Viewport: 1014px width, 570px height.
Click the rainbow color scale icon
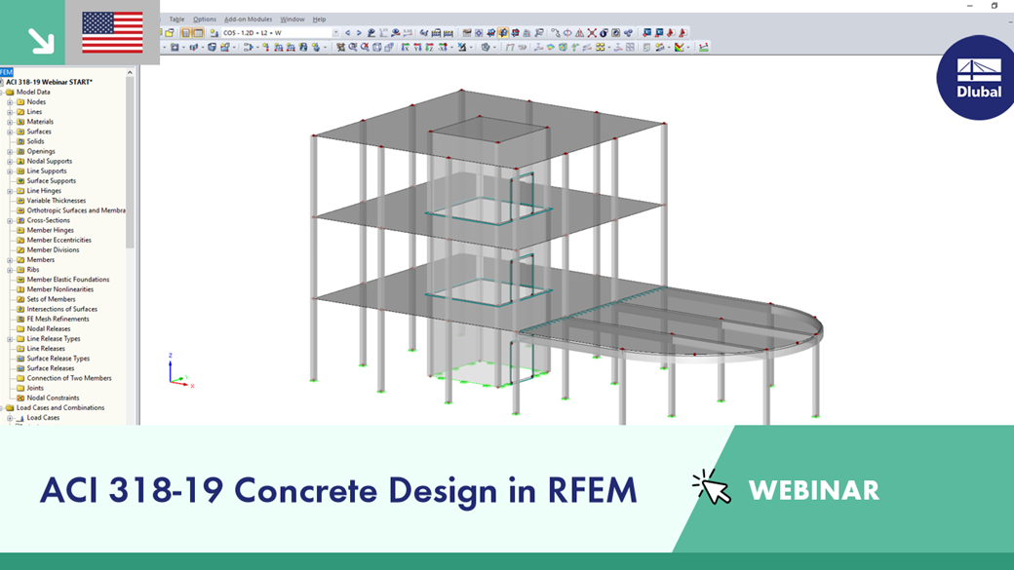point(679,47)
